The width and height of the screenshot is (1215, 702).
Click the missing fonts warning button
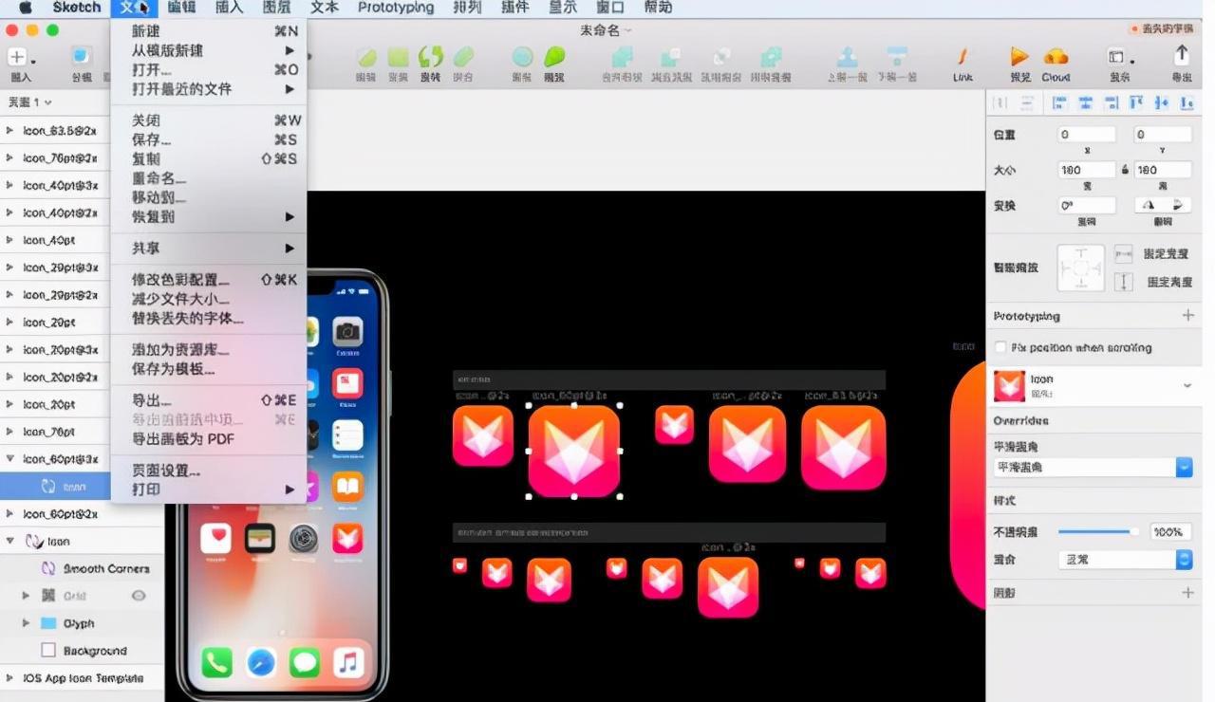1164,29
